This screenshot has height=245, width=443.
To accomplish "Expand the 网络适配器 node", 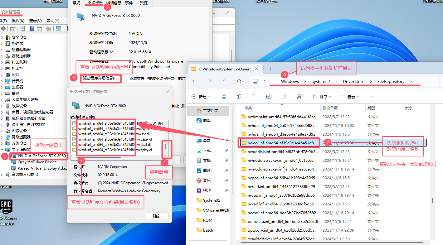I will tap(2, 137).
